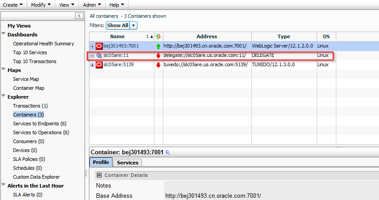Open Top 10 Transactions dashboard
This screenshot has width=379, height=200.
coord(35,62)
